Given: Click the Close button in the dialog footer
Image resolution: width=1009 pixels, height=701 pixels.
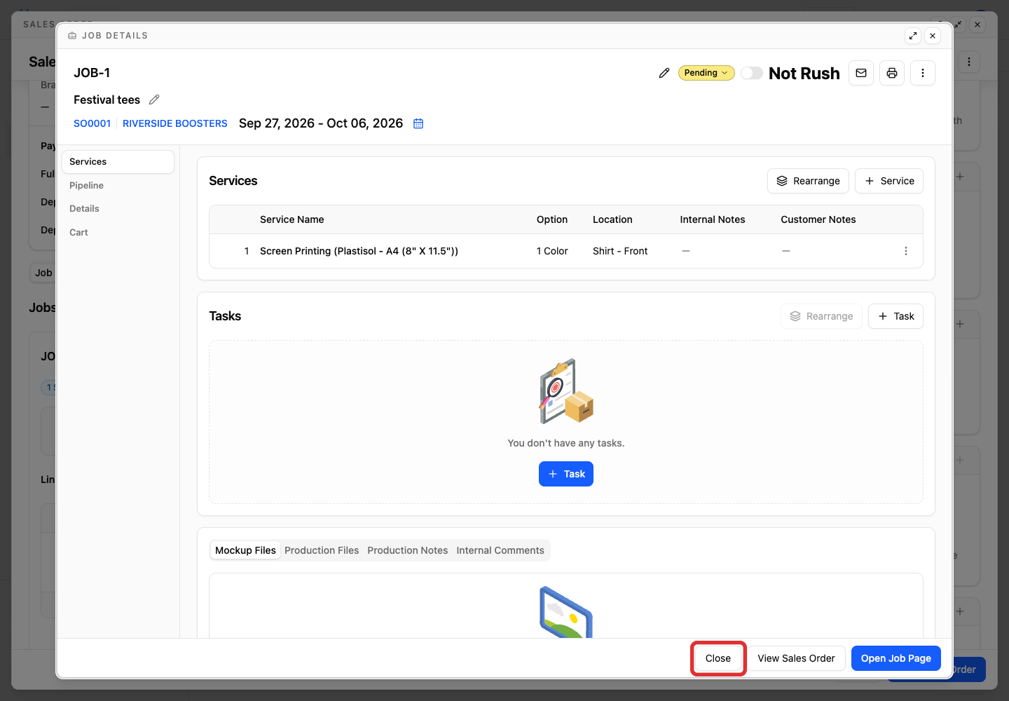Looking at the screenshot, I should click(718, 658).
